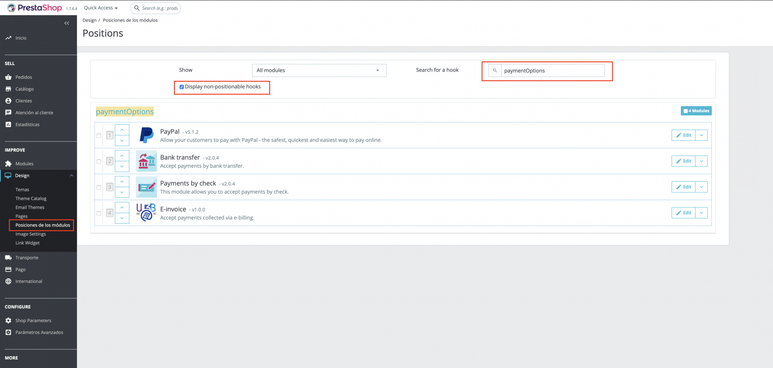The image size is (773, 368).
Task: Open Theme Catalog in the sidebar
Action: pyautogui.click(x=31, y=199)
